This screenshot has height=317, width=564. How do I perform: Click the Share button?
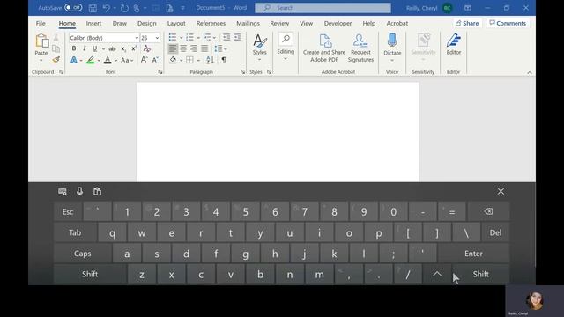(x=467, y=23)
